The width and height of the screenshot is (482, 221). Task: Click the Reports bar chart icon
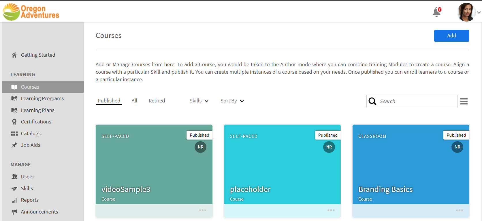(14, 200)
